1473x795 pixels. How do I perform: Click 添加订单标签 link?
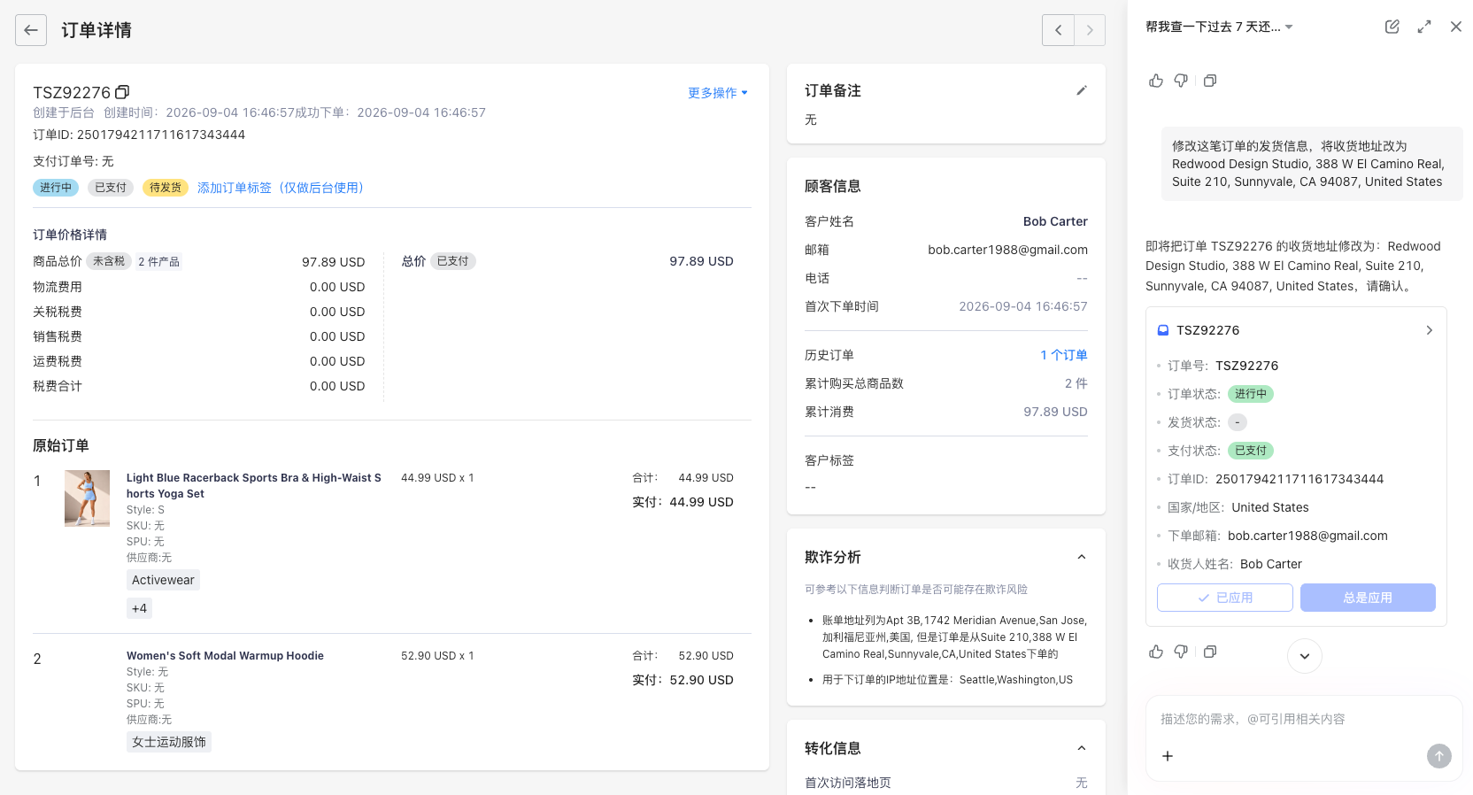pos(280,188)
